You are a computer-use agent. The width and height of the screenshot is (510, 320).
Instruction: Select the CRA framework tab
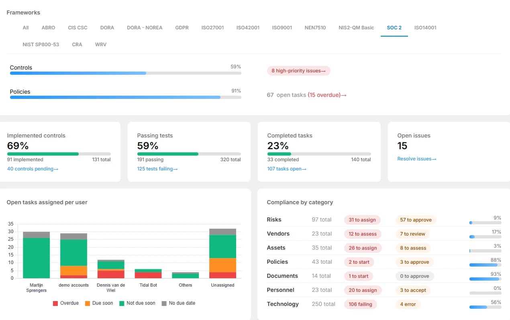pyautogui.click(x=77, y=45)
